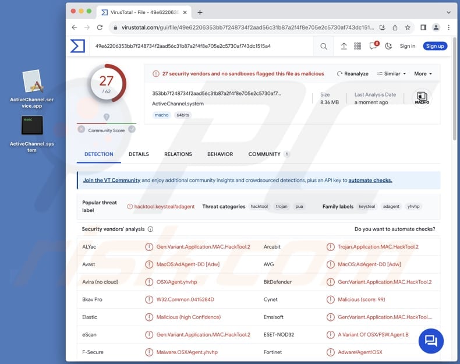Click the 64bits tag
This screenshot has width=460, height=364.
[x=183, y=115]
